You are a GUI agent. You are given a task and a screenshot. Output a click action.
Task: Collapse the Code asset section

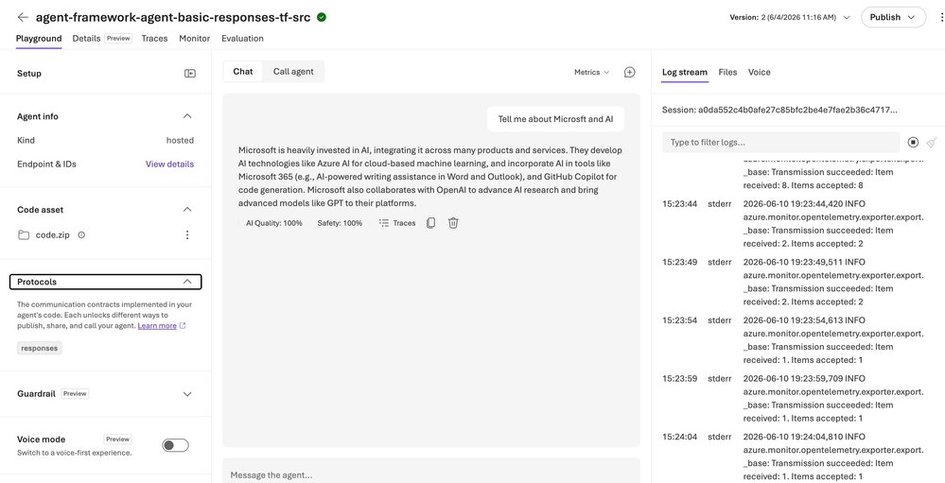[x=187, y=210]
